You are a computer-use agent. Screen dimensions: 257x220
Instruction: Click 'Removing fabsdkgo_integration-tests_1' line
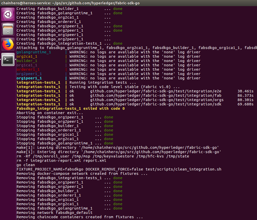(69, 178)
